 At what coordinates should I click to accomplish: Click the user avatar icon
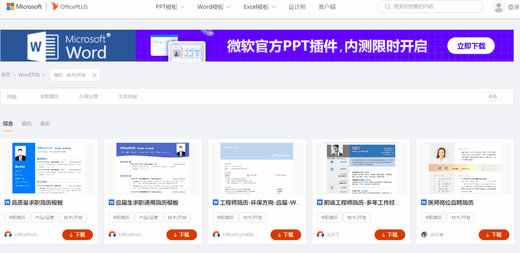tap(499, 7)
